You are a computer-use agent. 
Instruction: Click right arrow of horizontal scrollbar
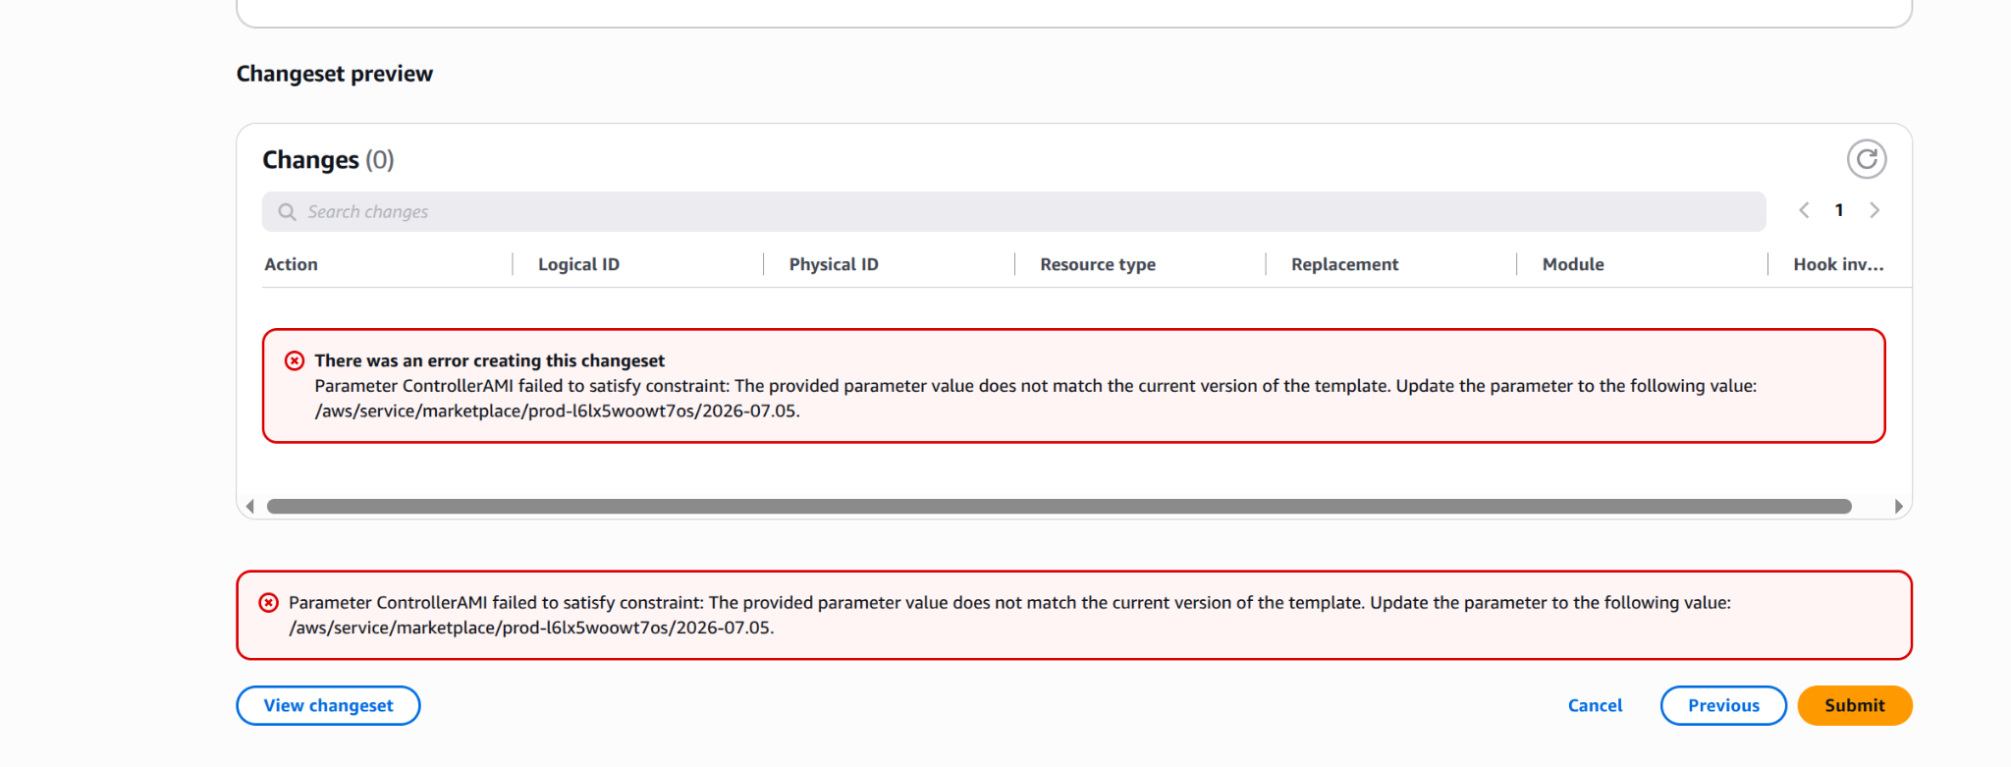point(1898,506)
